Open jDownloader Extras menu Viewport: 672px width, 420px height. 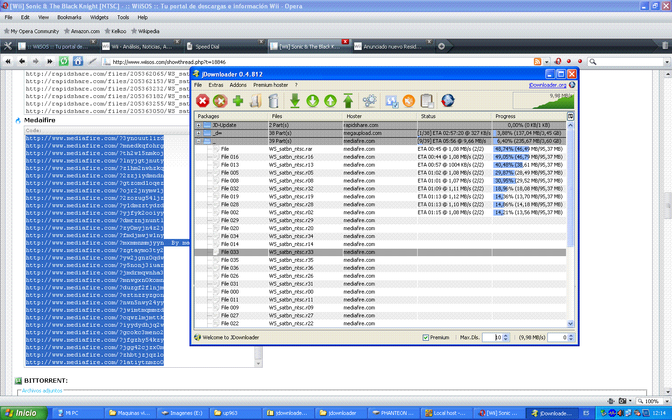click(216, 85)
